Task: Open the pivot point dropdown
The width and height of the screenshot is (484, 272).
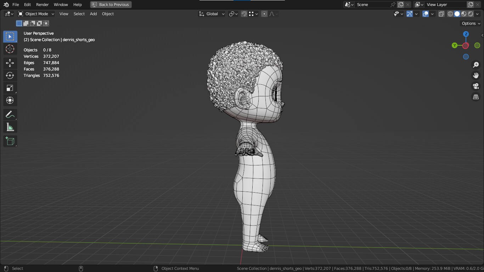Action: click(x=233, y=14)
